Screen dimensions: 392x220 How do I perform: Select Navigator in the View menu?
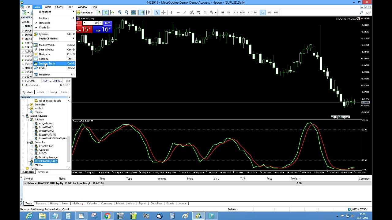54,54
